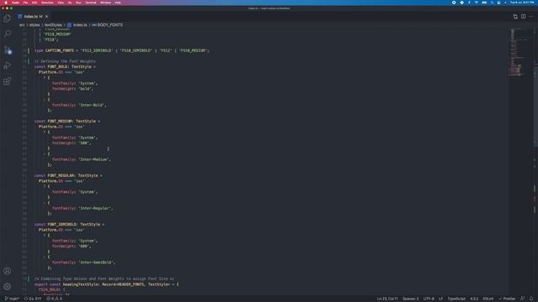
Task: Split the editor right
Action: pyautogui.click(x=523, y=17)
